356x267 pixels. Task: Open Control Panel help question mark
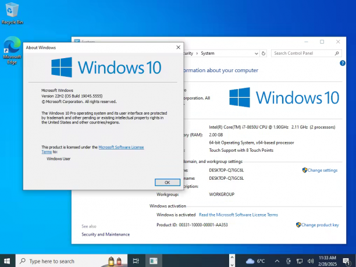pos(343,63)
